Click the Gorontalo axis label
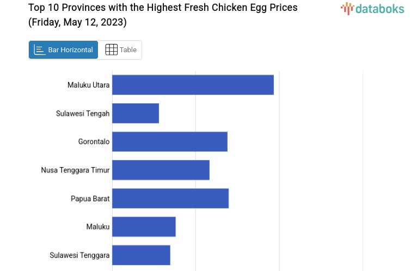The width and height of the screenshot is (410, 271). pos(94,141)
